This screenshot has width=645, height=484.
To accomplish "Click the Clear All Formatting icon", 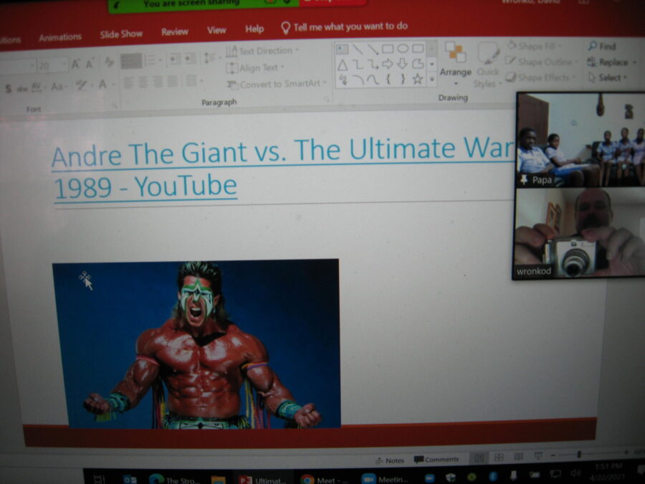I will pos(109,64).
